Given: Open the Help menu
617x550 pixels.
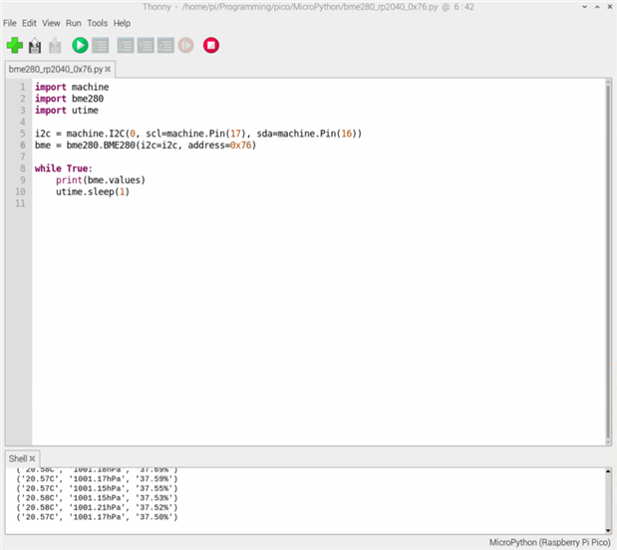Looking at the screenshot, I should [122, 22].
